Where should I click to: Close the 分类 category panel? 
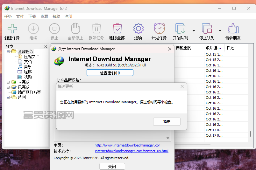click(46, 47)
